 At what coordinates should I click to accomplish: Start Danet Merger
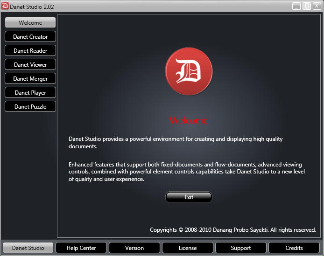tap(30, 78)
